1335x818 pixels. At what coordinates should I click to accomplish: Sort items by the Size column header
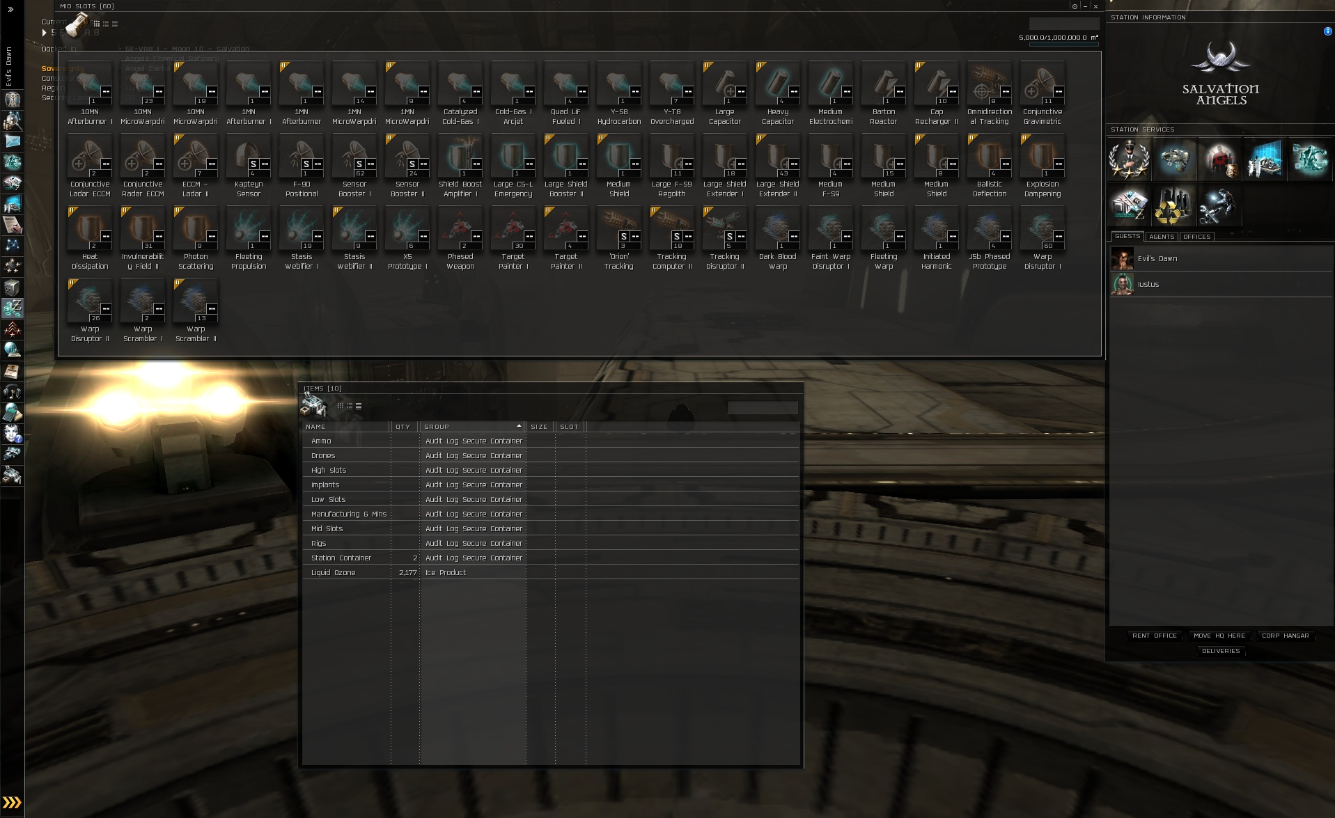click(x=540, y=427)
